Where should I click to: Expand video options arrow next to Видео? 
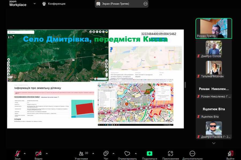[x=47, y=154]
